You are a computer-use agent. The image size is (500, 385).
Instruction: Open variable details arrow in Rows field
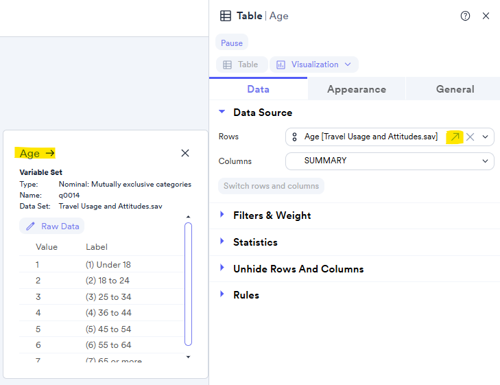pos(455,137)
